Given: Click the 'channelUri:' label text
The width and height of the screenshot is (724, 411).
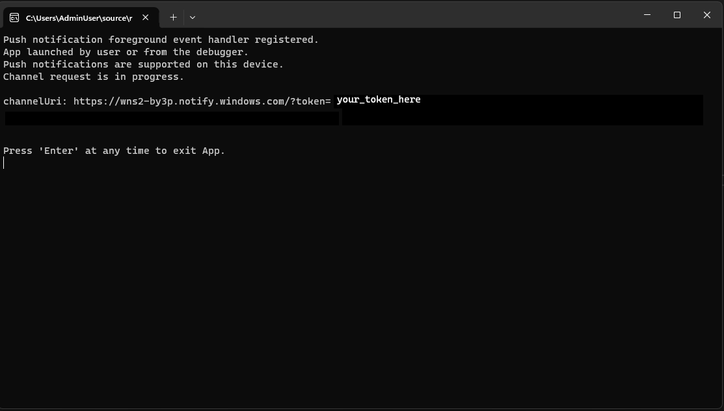Looking at the screenshot, I should [x=35, y=101].
